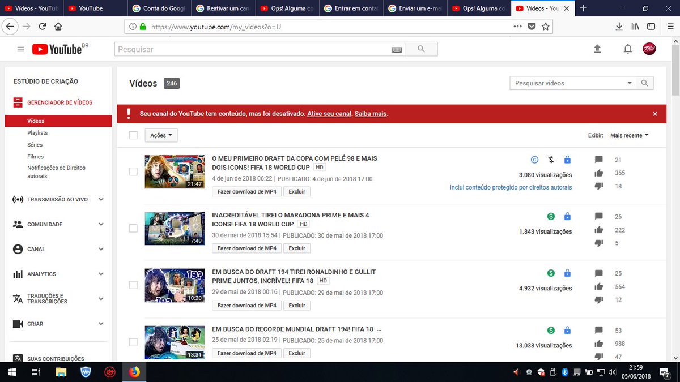Open the notifications bell

click(x=628, y=49)
